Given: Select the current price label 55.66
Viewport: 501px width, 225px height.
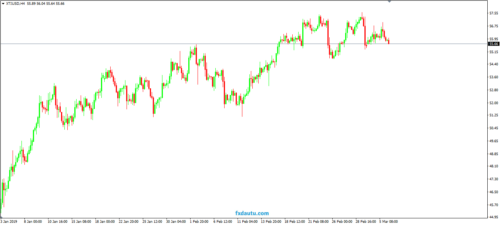Looking at the screenshot, I should (x=494, y=44).
